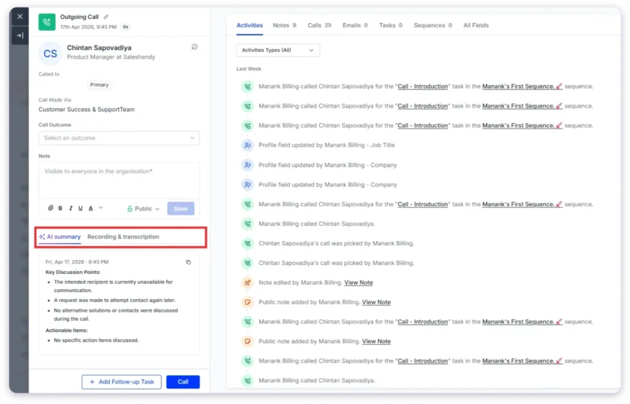This screenshot has height=404, width=630.
Task: Click the attachment paperclip icon in note toolbar
Action: 50,208
